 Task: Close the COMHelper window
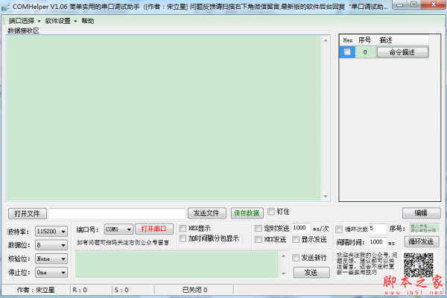(433, 4)
